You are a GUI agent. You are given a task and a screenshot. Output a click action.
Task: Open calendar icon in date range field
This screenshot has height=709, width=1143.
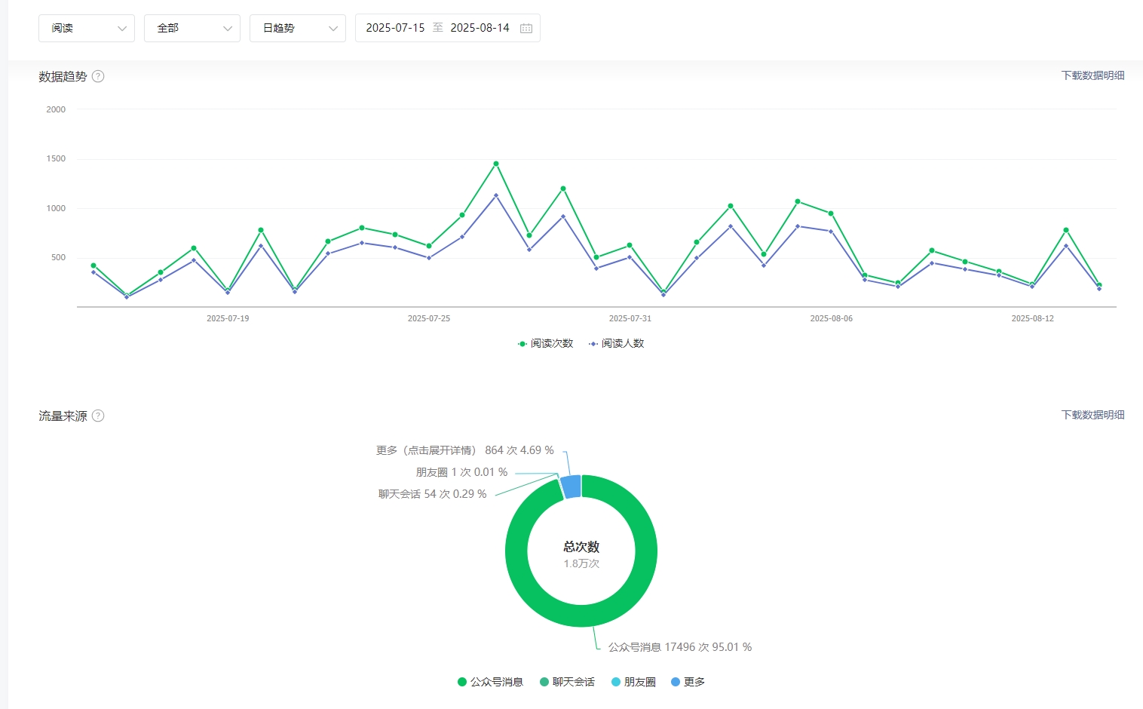pos(526,28)
